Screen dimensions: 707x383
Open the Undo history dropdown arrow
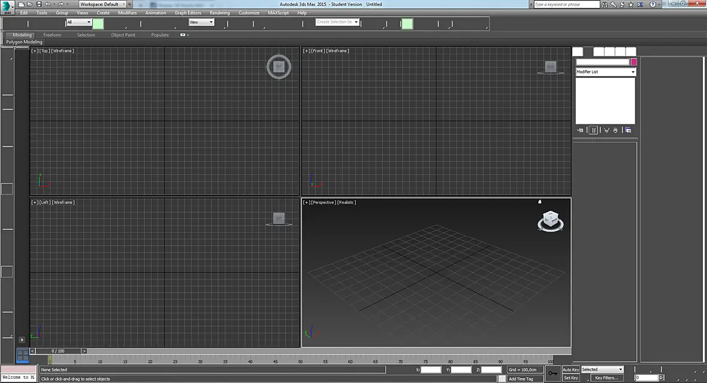coord(54,4)
